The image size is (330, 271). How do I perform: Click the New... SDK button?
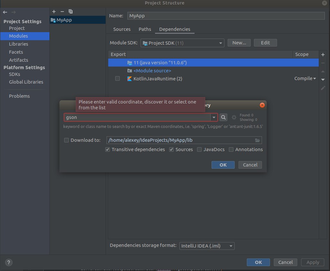(239, 43)
